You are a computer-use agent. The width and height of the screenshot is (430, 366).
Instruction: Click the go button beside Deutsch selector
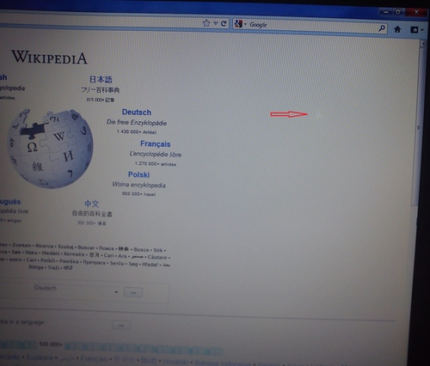133,293
